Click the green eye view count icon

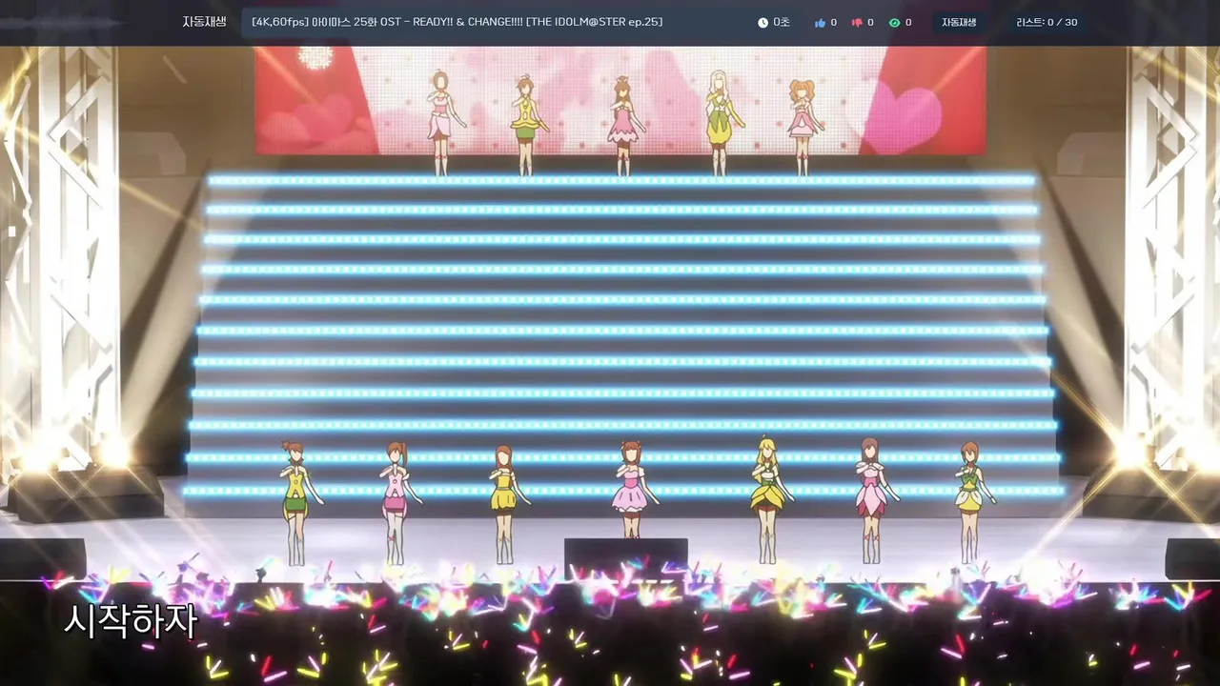(x=894, y=22)
